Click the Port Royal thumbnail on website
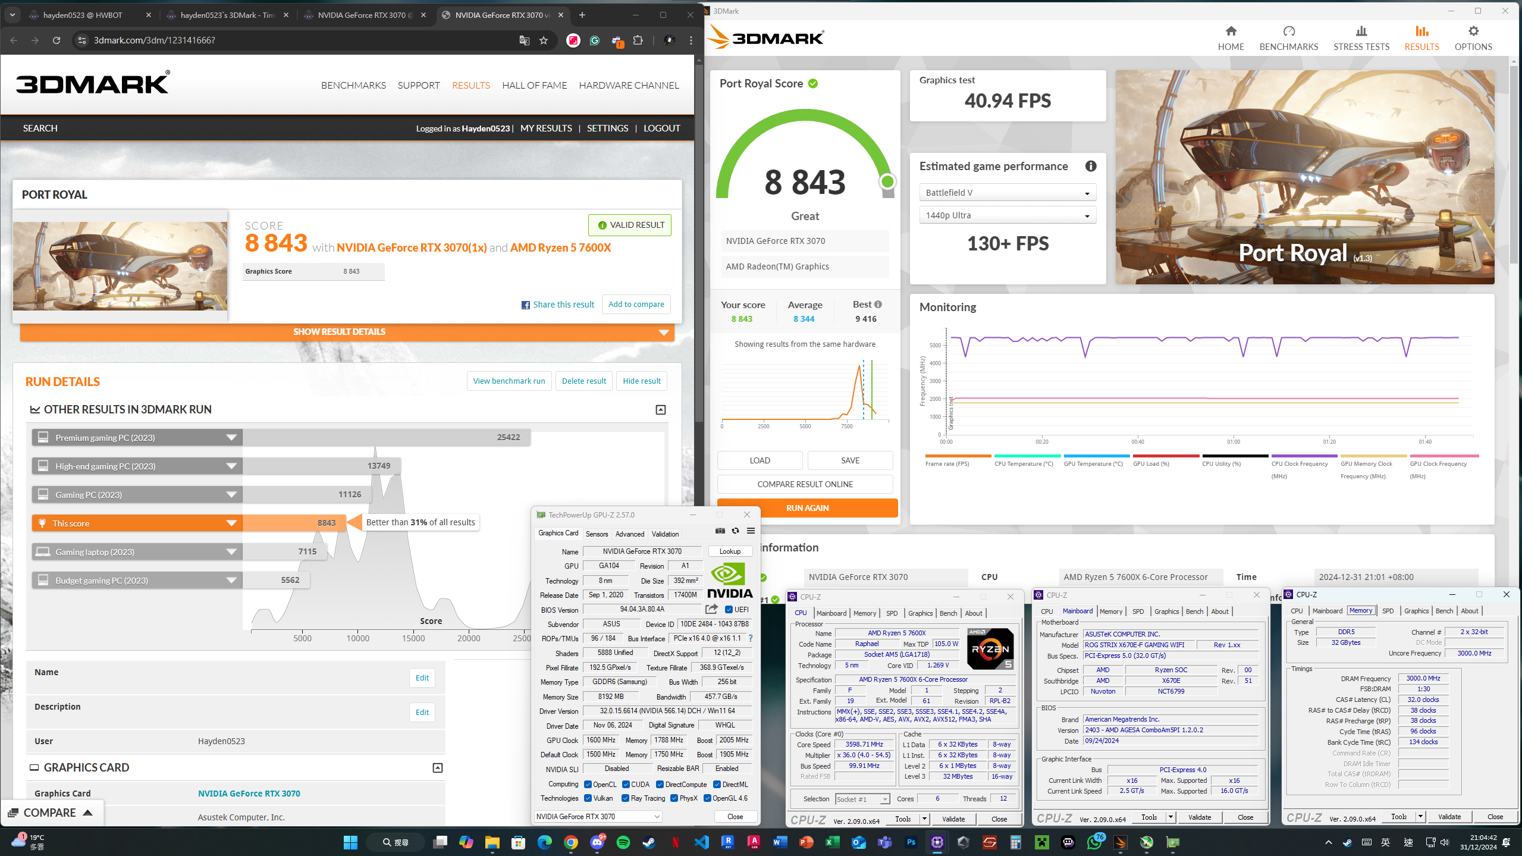Image resolution: width=1522 pixels, height=856 pixels. pyautogui.click(x=120, y=266)
